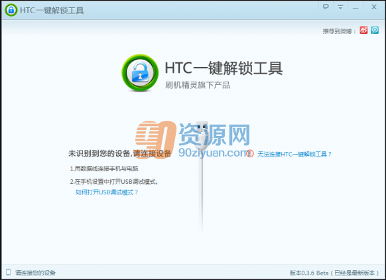Screen dimensions: 386x280
Task: Click the large green padlock logo
Action: point(140,73)
